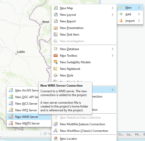Select New Report from menu
This screenshot has height=141, width=145.
tap(84, 21)
